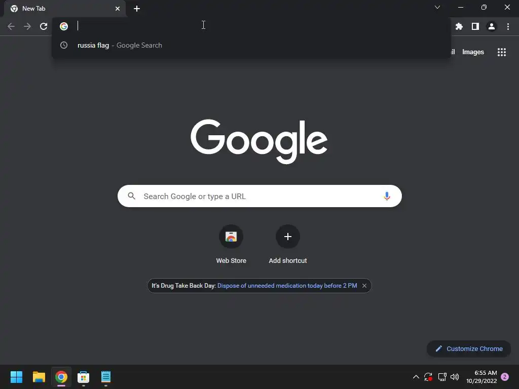The width and height of the screenshot is (519, 389).
Task: Open the Google apps grid
Action: [x=502, y=52]
